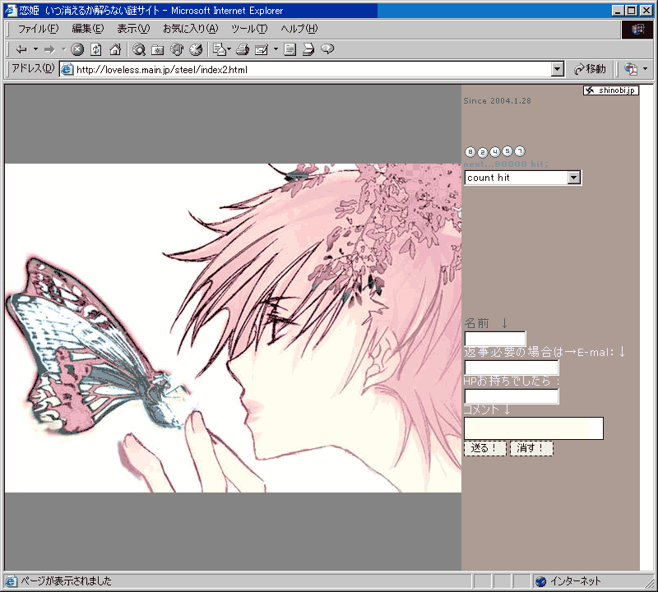Print the page with the printer icon
This screenshot has width=658, height=592.
(243, 49)
